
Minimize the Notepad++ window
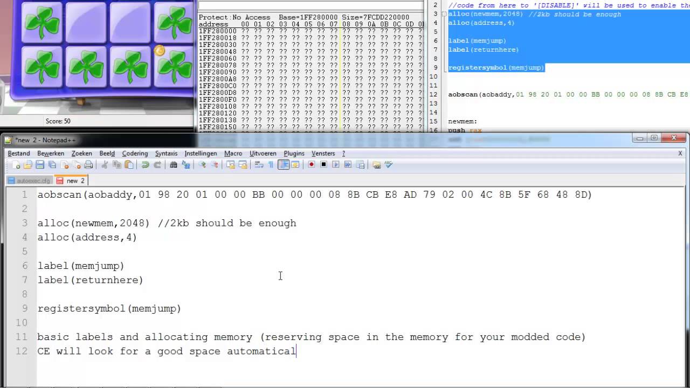640,138
